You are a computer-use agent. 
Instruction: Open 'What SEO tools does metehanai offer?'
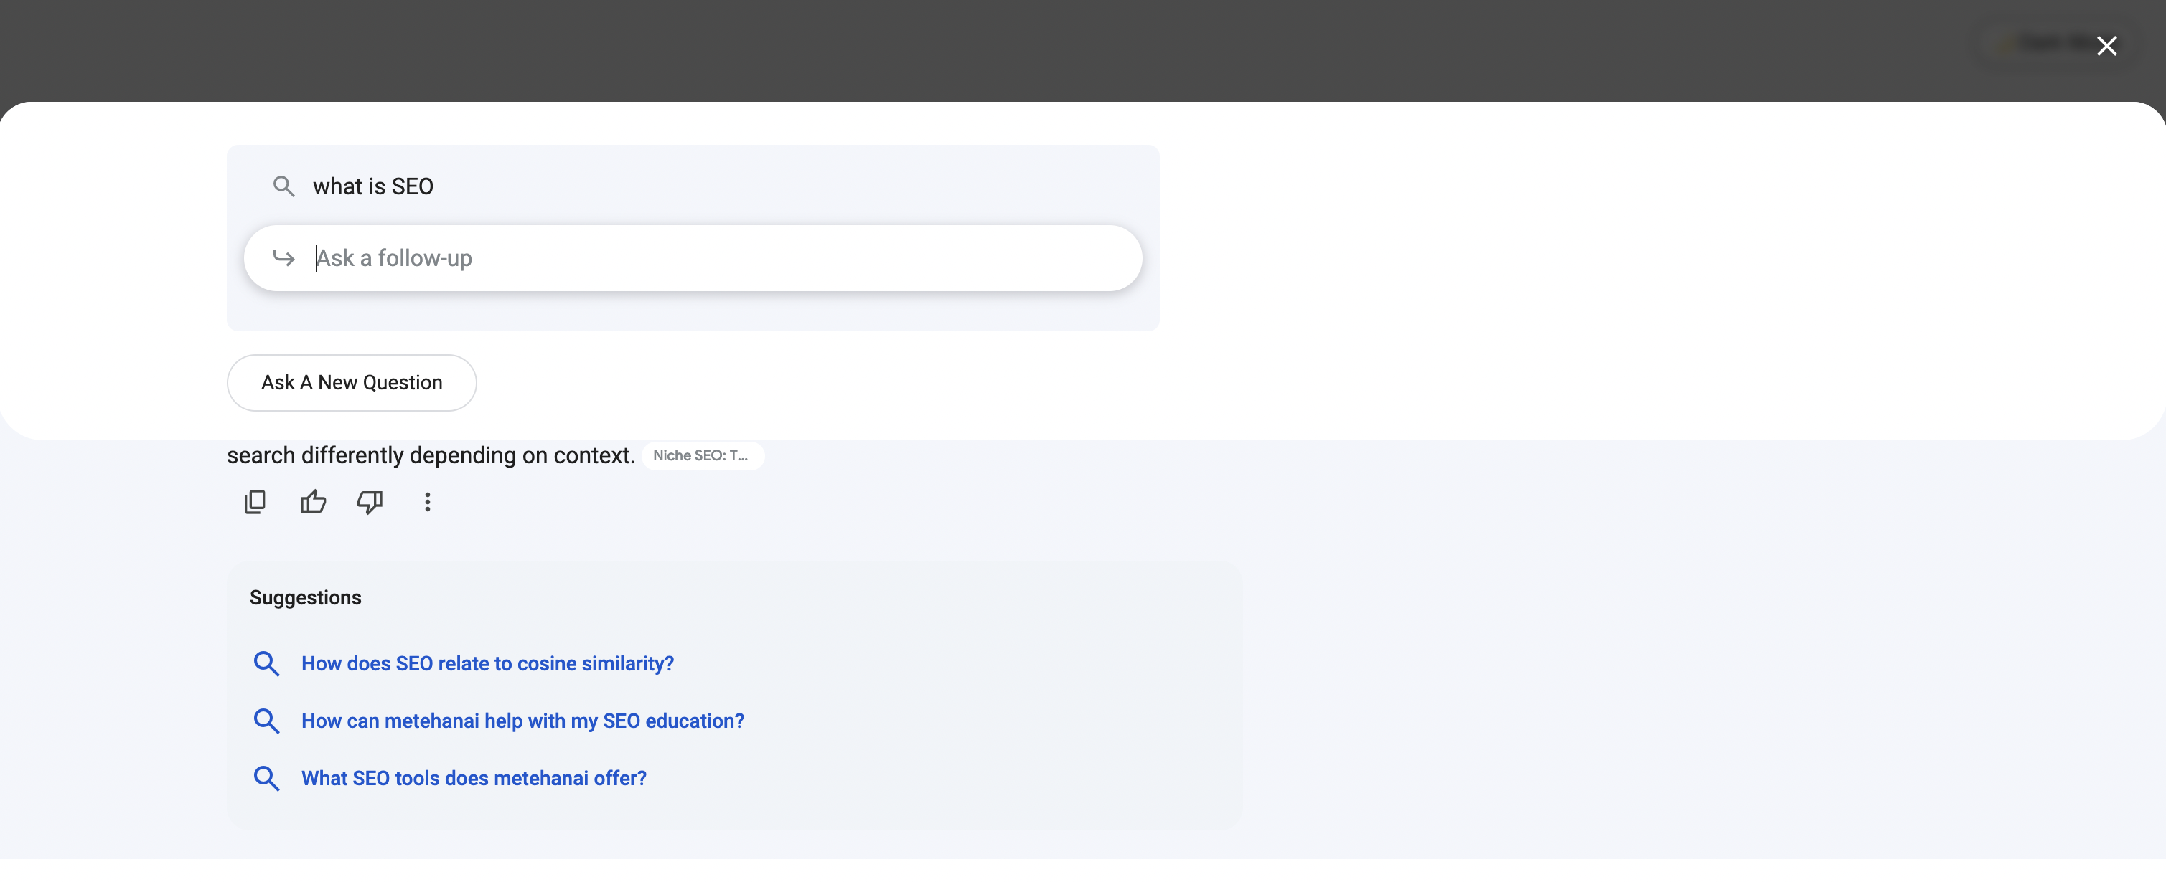[x=474, y=778]
